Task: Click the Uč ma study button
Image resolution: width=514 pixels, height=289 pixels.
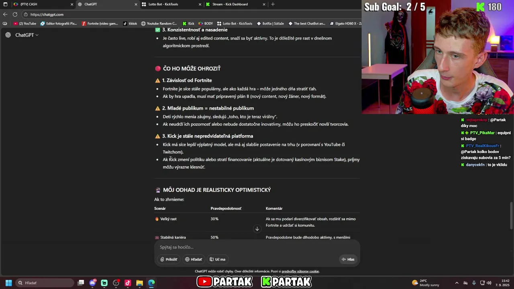Action: coord(218,259)
